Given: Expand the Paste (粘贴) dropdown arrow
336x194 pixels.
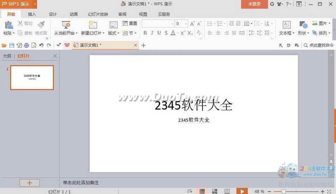Looking at the screenshot, I should pos(13,33).
